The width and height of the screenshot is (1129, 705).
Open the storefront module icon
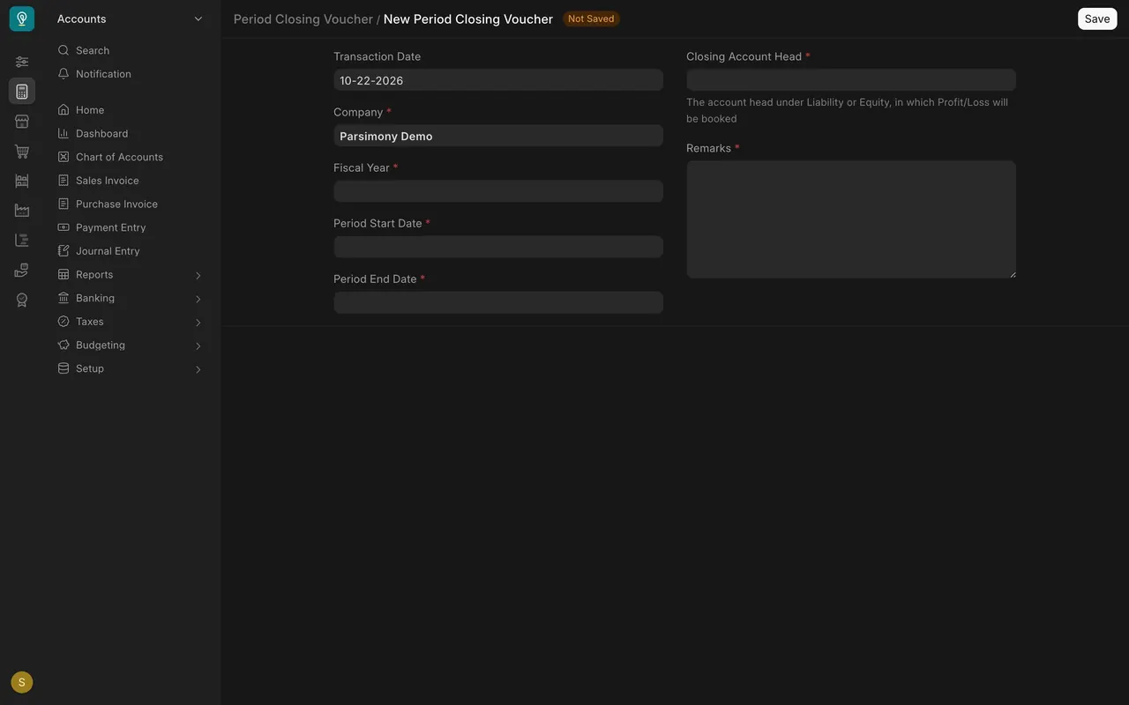pos(22,122)
